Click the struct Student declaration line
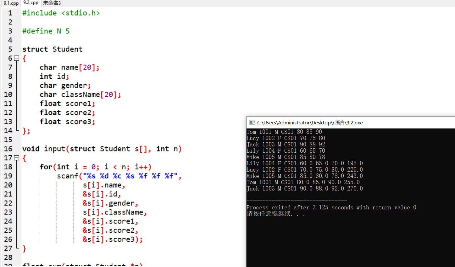The image size is (455, 267). coord(52,49)
